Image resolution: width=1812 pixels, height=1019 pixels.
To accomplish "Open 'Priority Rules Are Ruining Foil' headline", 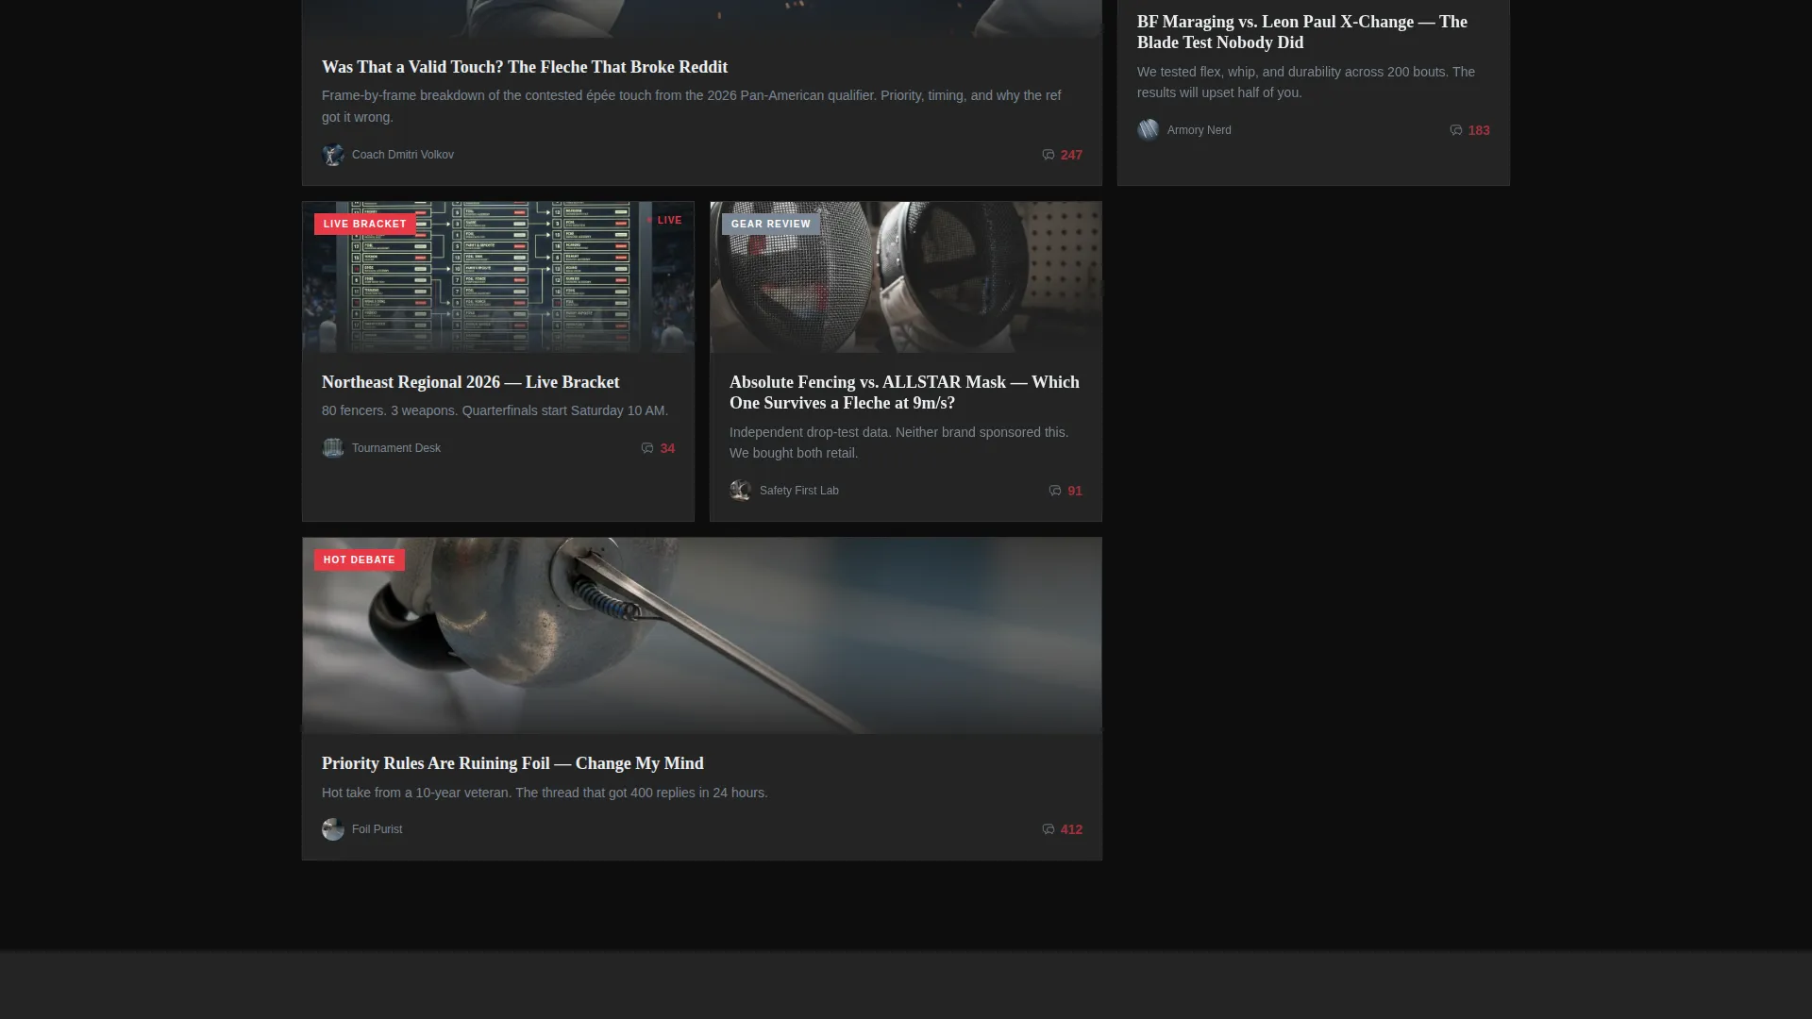I will coord(512,763).
